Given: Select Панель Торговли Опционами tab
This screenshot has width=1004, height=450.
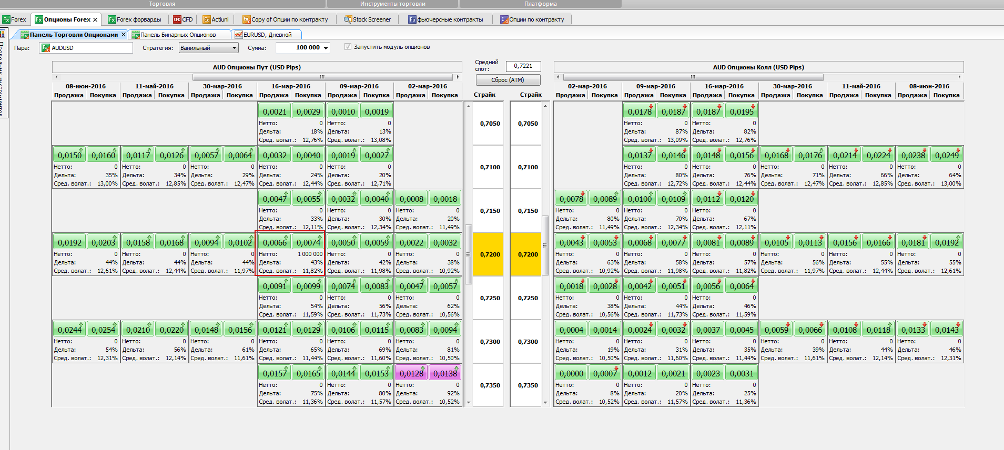Looking at the screenshot, I should coord(74,35).
